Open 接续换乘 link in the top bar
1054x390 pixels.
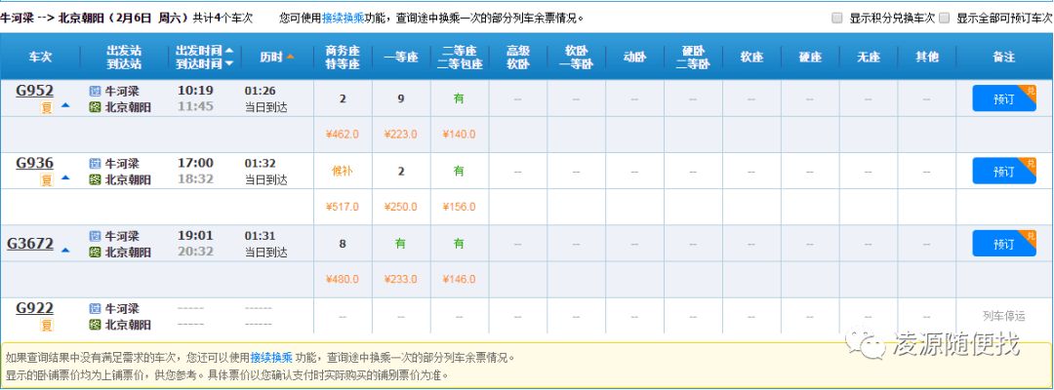(x=343, y=19)
